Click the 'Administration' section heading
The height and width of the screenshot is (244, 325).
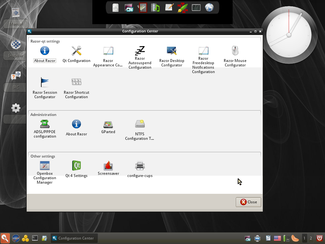[43, 114]
